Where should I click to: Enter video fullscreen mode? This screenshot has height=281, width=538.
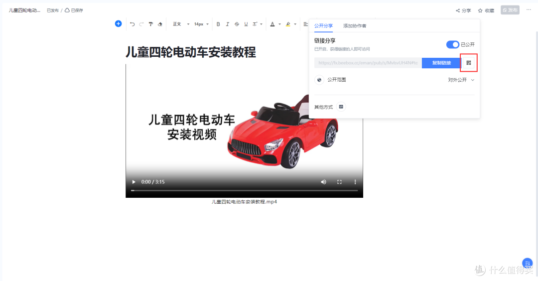[339, 182]
